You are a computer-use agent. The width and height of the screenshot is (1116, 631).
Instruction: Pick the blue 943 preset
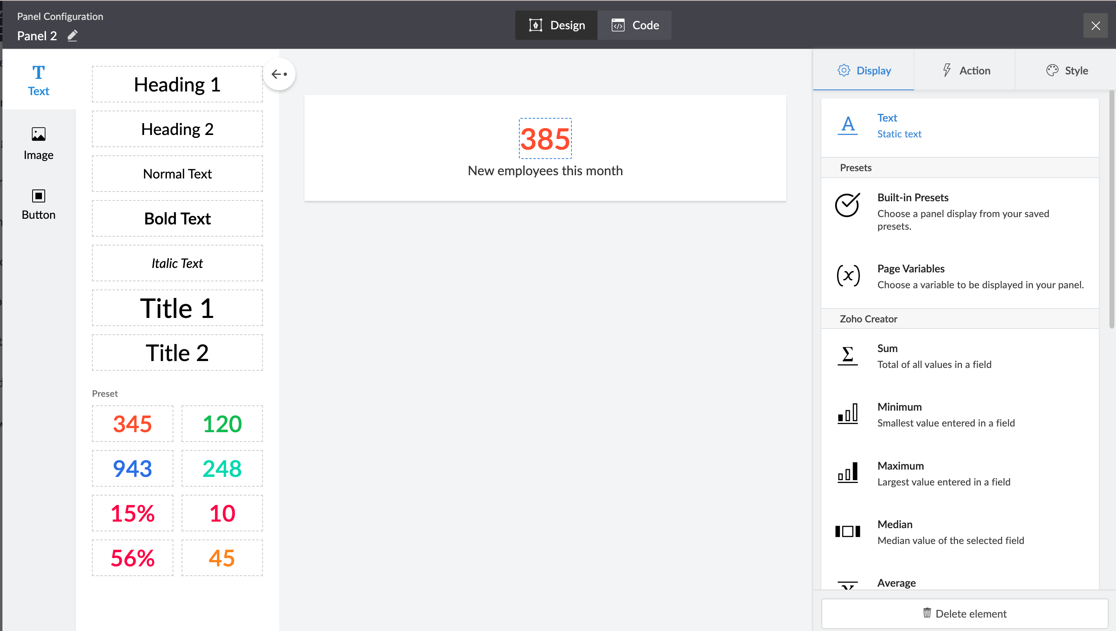[x=132, y=468]
